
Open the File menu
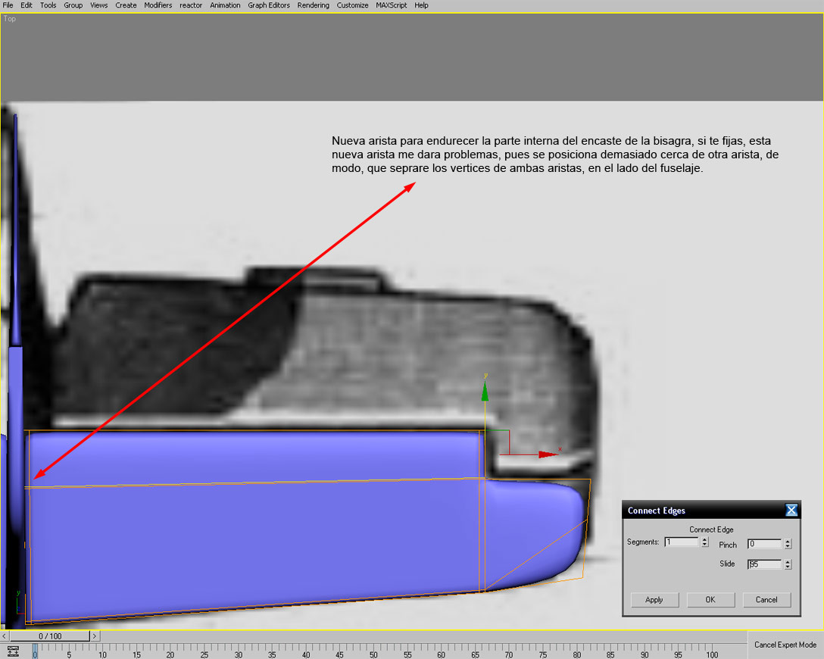click(x=8, y=5)
